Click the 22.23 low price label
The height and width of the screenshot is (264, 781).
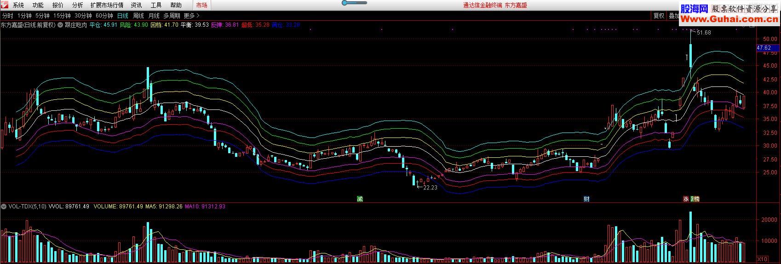coord(430,188)
